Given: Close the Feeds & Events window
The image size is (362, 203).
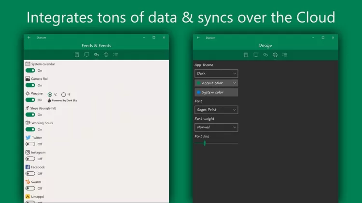Looking at the screenshot, I should coord(164,38).
